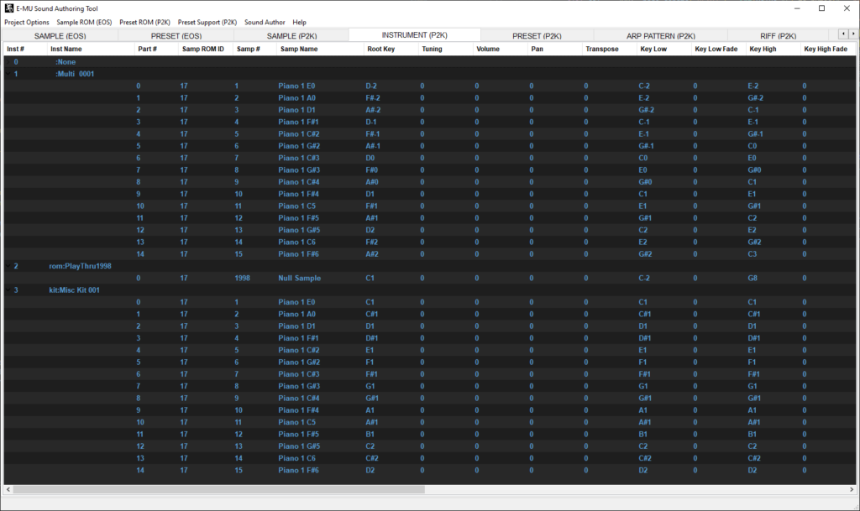The height and width of the screenshot is (511, 860).
Task: Open the Sample ROM (EOS) menu
Action: (x=84, y=23)
